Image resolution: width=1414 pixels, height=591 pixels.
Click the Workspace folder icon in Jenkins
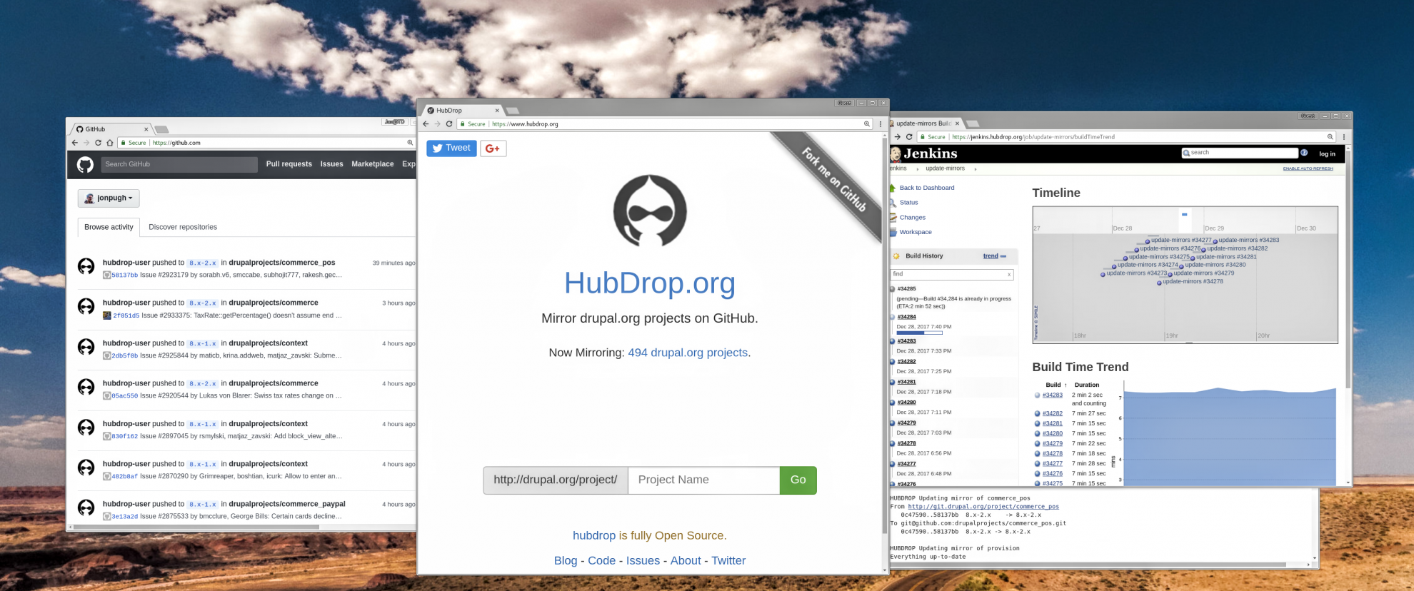[893, 232]
